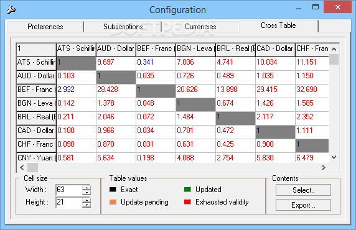Select the cell with value 13.898
The height and width of the screenshot is (230, 356).
tap(235, 91)
